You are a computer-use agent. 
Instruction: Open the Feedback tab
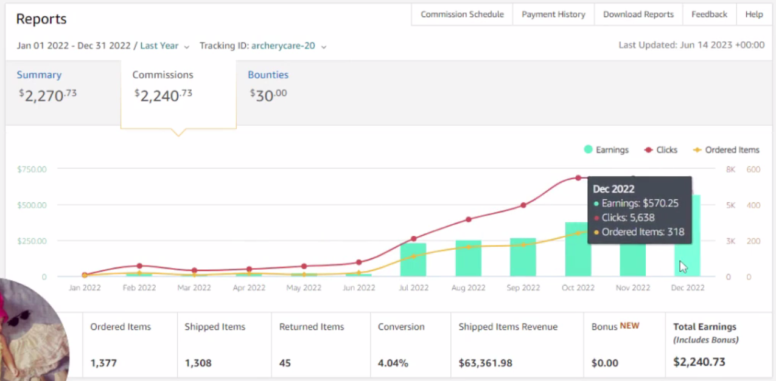pos(709,15)
